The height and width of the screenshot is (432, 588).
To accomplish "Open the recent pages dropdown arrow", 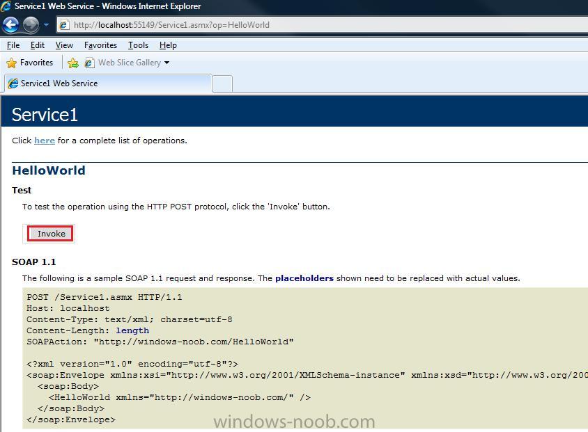I will coord(46,25).
